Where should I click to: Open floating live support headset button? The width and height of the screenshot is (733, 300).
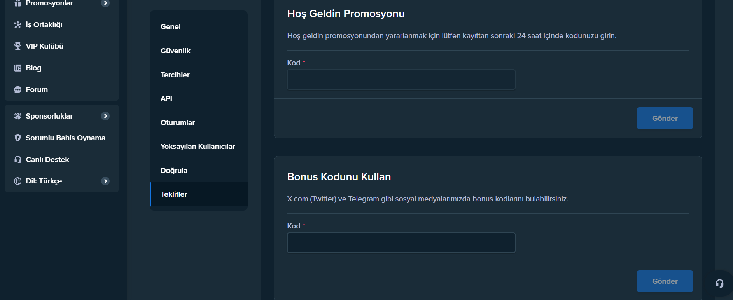tap(720, 283)
